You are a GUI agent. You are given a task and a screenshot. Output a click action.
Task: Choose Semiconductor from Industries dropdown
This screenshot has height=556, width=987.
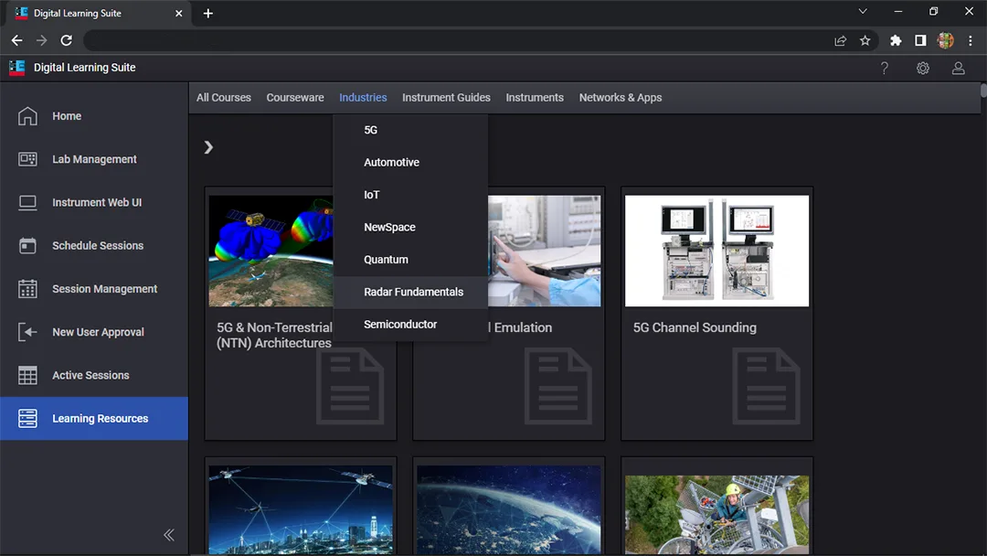pyautogui.click(x=410, y=325)
